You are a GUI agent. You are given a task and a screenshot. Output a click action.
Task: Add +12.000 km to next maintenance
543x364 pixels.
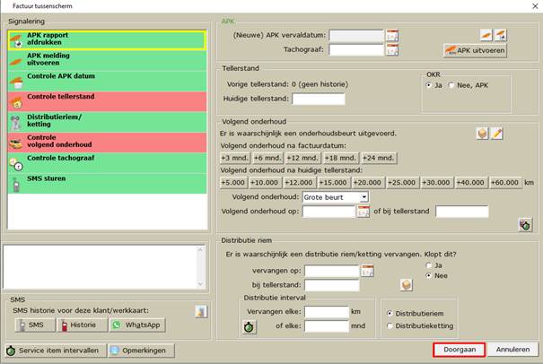point(299,183)
